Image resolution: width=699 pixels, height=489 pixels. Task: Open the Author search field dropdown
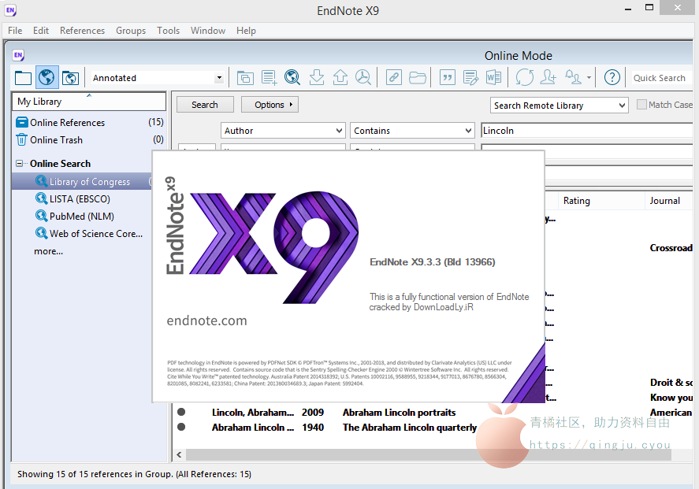click(x=339, y=131)
